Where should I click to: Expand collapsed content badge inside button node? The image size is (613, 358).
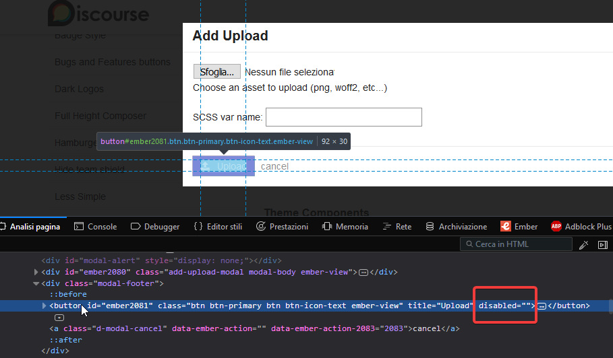click(x=542, y=306)
